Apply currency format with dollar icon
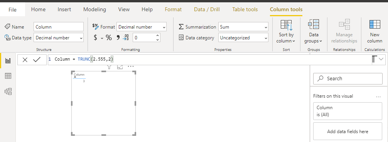The height and width of the screenshot is (142, 388). pos(96,37)
